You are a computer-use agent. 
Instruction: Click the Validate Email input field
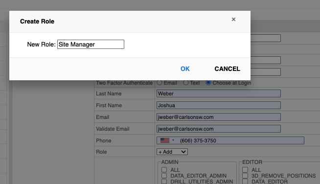click(x=219, y=129)
